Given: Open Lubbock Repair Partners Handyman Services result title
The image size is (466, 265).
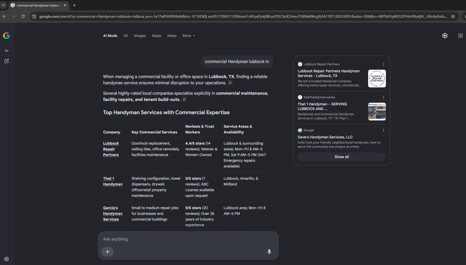Looking at the screenshot, I should pyautogui.click(x=329, y=74).
